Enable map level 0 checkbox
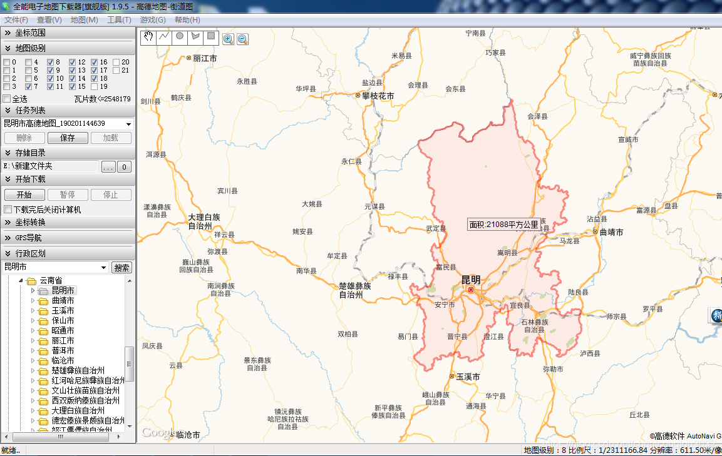The width and height of the screenshot is (722, 456). (6, 62)
